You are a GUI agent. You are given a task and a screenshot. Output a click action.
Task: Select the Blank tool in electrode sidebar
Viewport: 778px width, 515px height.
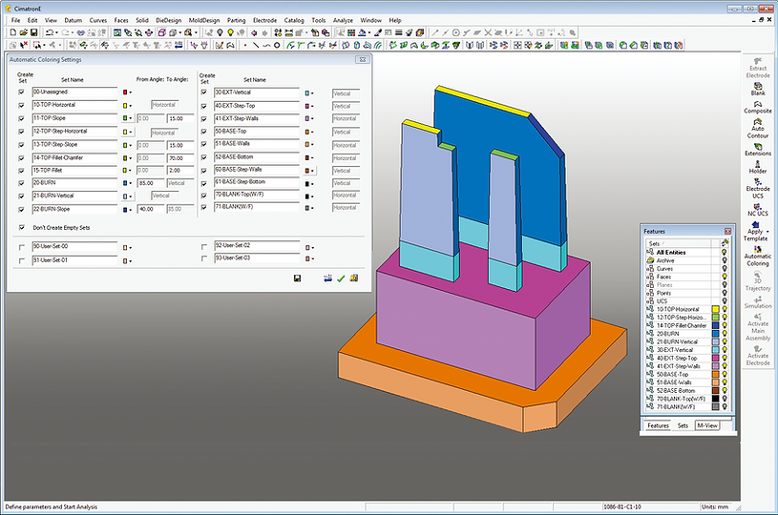(x=758, y=89)
